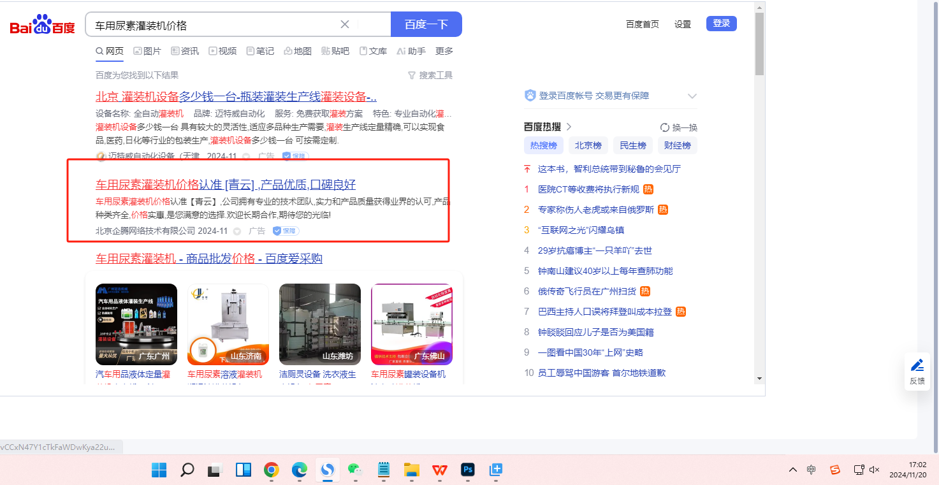939x485 pixels.
Task: Expand the 更多 search categories
Action: tap(444, 51)
